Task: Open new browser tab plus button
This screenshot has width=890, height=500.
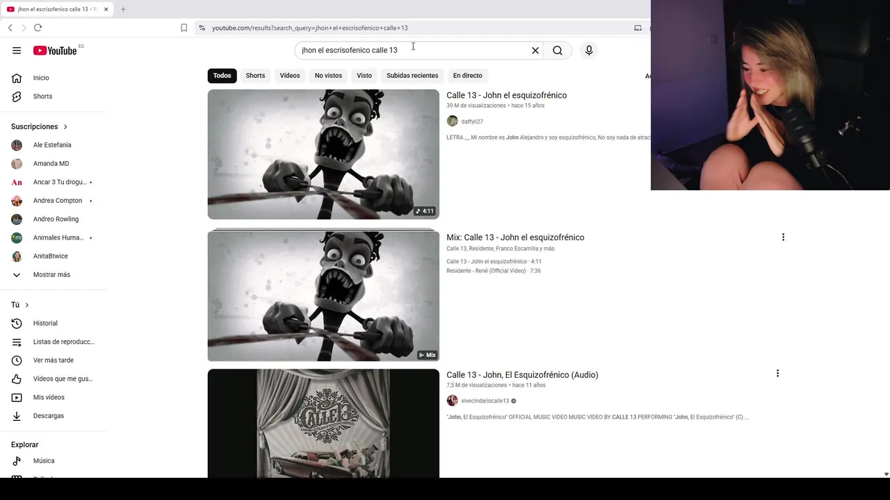Action: 123,9
